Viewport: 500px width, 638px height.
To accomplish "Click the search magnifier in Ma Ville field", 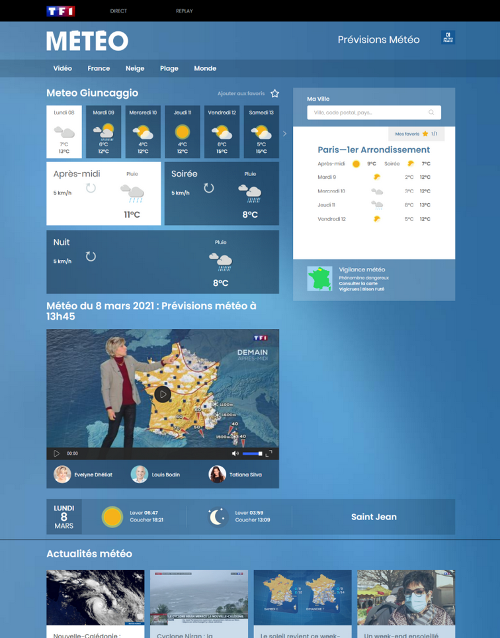I will [431, 113].
